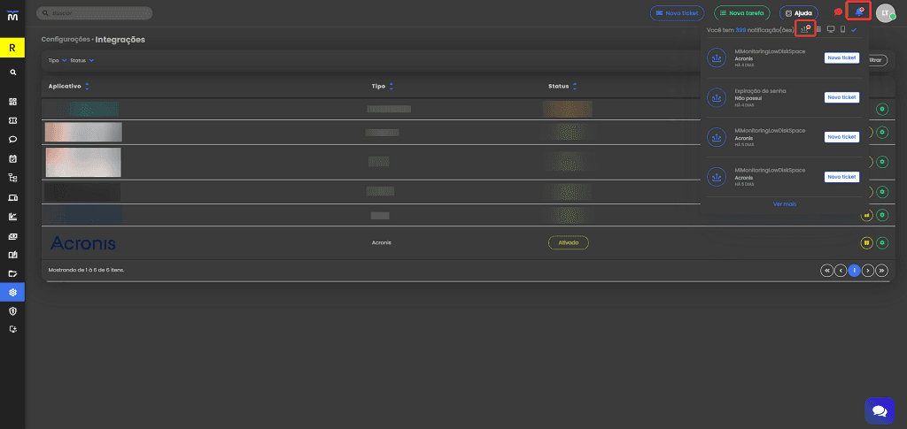Image resolution: width=907 pixels, height=429 pixels.
Task: Click the Milvus logo in sidebar
Action: pyautogui.click(x=12, y=16)
